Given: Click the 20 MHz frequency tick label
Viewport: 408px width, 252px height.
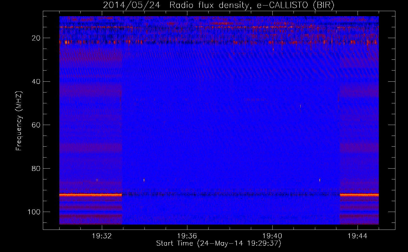Looking at the screenshot, I should pos(36,38).
